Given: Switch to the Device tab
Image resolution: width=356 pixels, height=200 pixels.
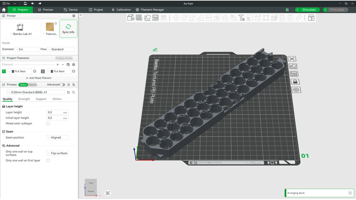Looking at the screenshot, I should point(71,10).
